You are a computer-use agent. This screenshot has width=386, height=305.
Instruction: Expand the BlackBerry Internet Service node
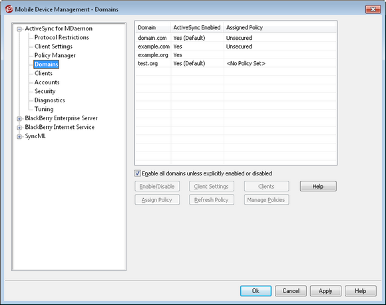coord(19,128)
